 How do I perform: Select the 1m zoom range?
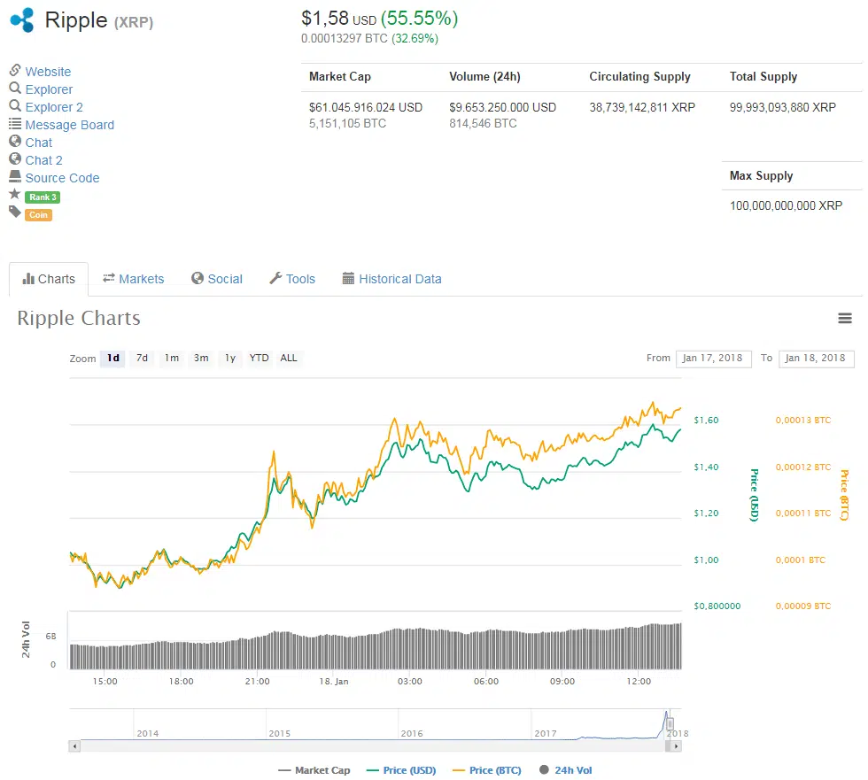tap(172, 358)
